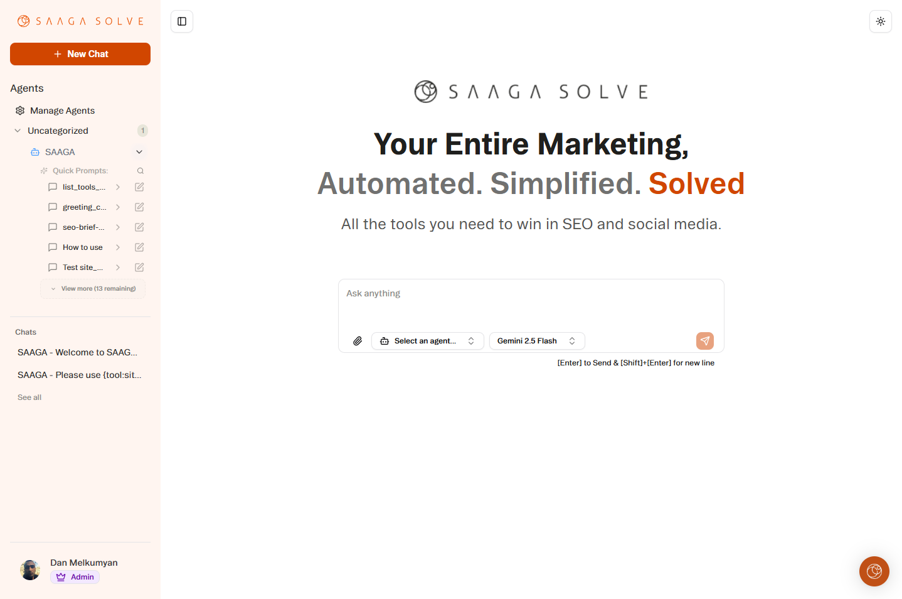Toggle the light theme sun icon

click(x=880, y=21)
